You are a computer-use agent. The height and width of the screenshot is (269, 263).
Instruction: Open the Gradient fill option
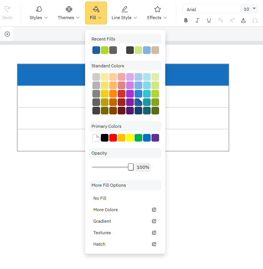tap(102, 221)
